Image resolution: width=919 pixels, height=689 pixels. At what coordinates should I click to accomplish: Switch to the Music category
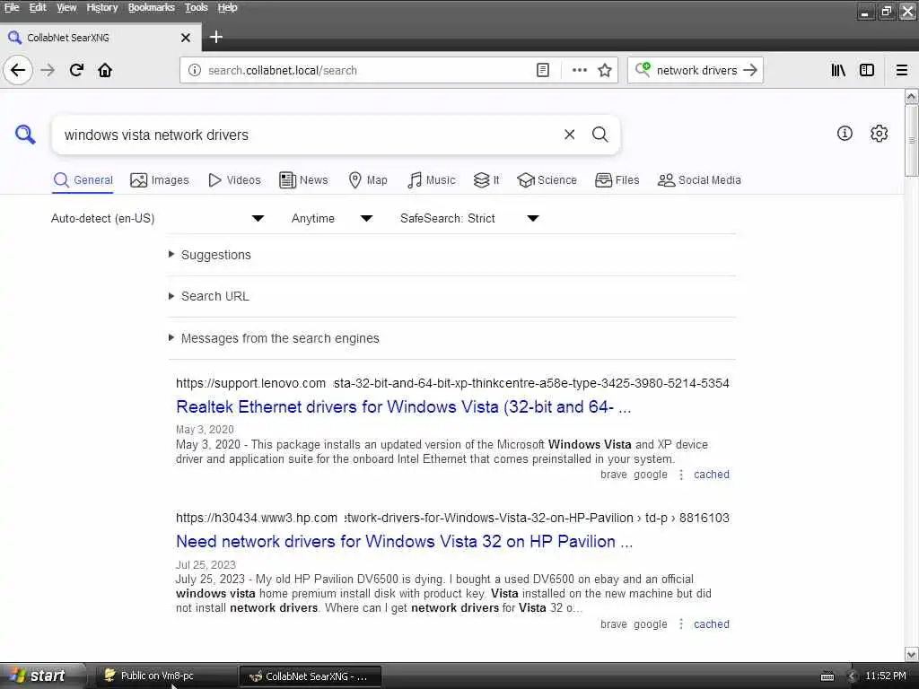pos(431,179)
